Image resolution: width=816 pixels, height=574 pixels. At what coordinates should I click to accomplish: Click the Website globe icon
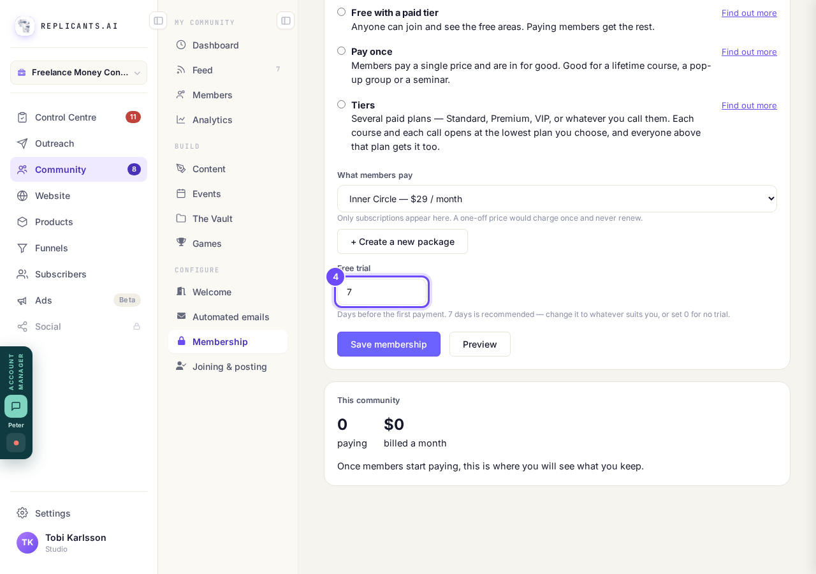pyautogui.click(x=22, y=196)
